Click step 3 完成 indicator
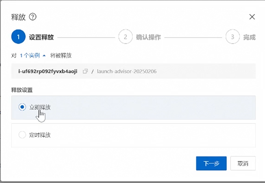265x183 pixels. pos(233,37)
